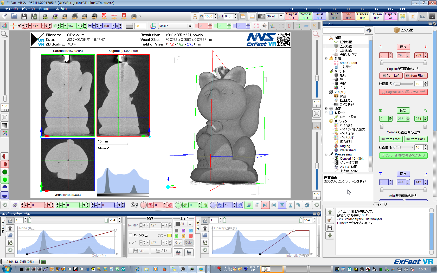The image size is (437, 273).
Task: Click the magnifier icon on left sidebar
Action: click(x=4, y=34)
